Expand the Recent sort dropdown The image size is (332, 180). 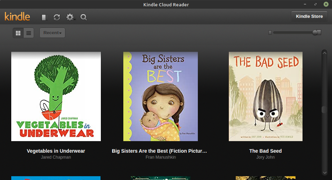click(52, 33)
